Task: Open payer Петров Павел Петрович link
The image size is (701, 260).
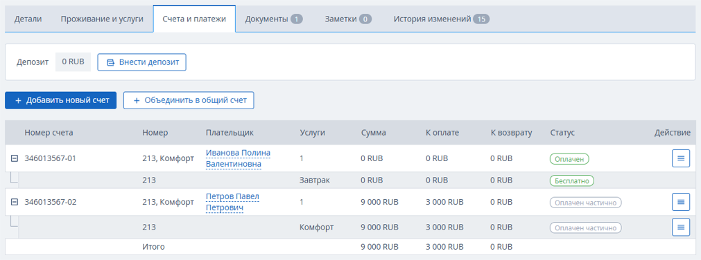Action: click(232, 202)
